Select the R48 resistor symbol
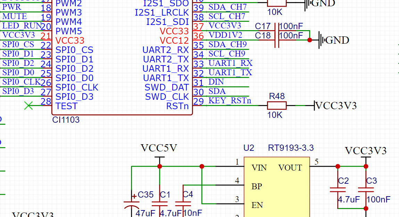Image resolution: width=399 pixels, height=217 pixels. pos(277,106)
